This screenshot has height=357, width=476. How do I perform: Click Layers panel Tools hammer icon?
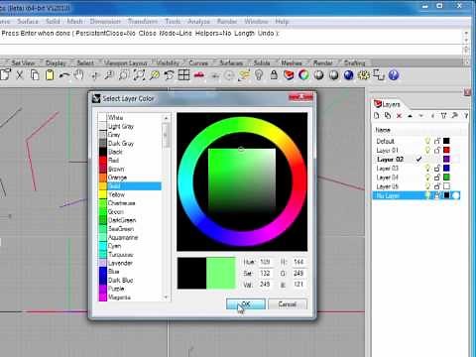pos(455,116)
